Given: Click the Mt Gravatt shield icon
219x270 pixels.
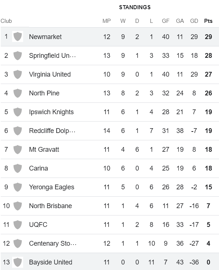Looking at the screenshot, I should click(x=18, y=149).
